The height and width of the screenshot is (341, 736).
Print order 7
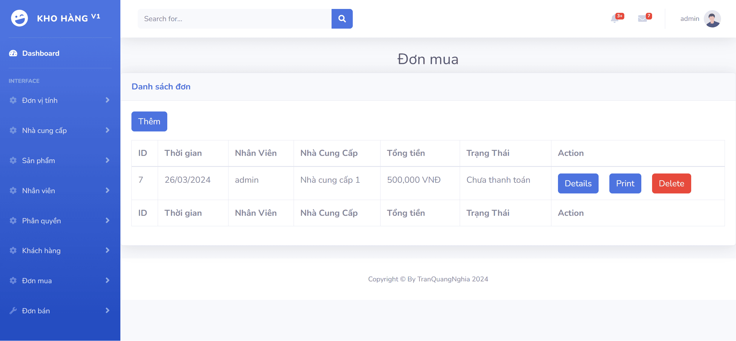tap(625, 183)
